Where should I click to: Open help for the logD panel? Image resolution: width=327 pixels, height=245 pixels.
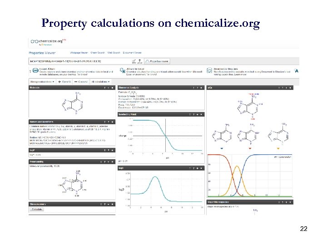(x=194, y=168)
